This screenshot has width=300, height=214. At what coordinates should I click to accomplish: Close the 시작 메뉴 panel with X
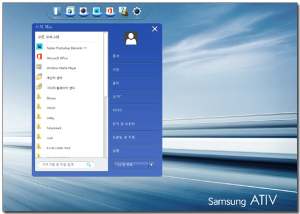coord(154,29)
